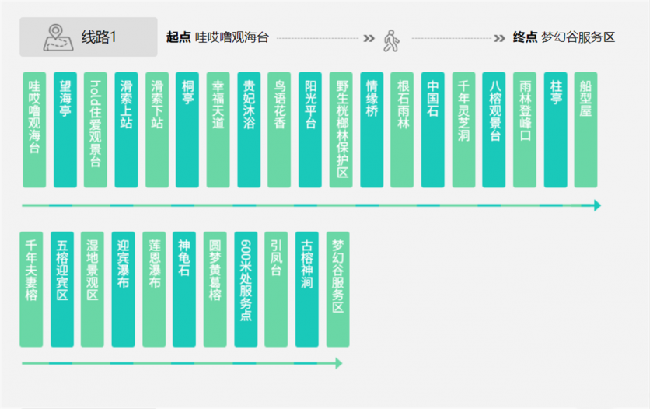This screenshot has width=650, height=409.
Task: Click the double chevron before walking icon
Action: coord(369,39)
